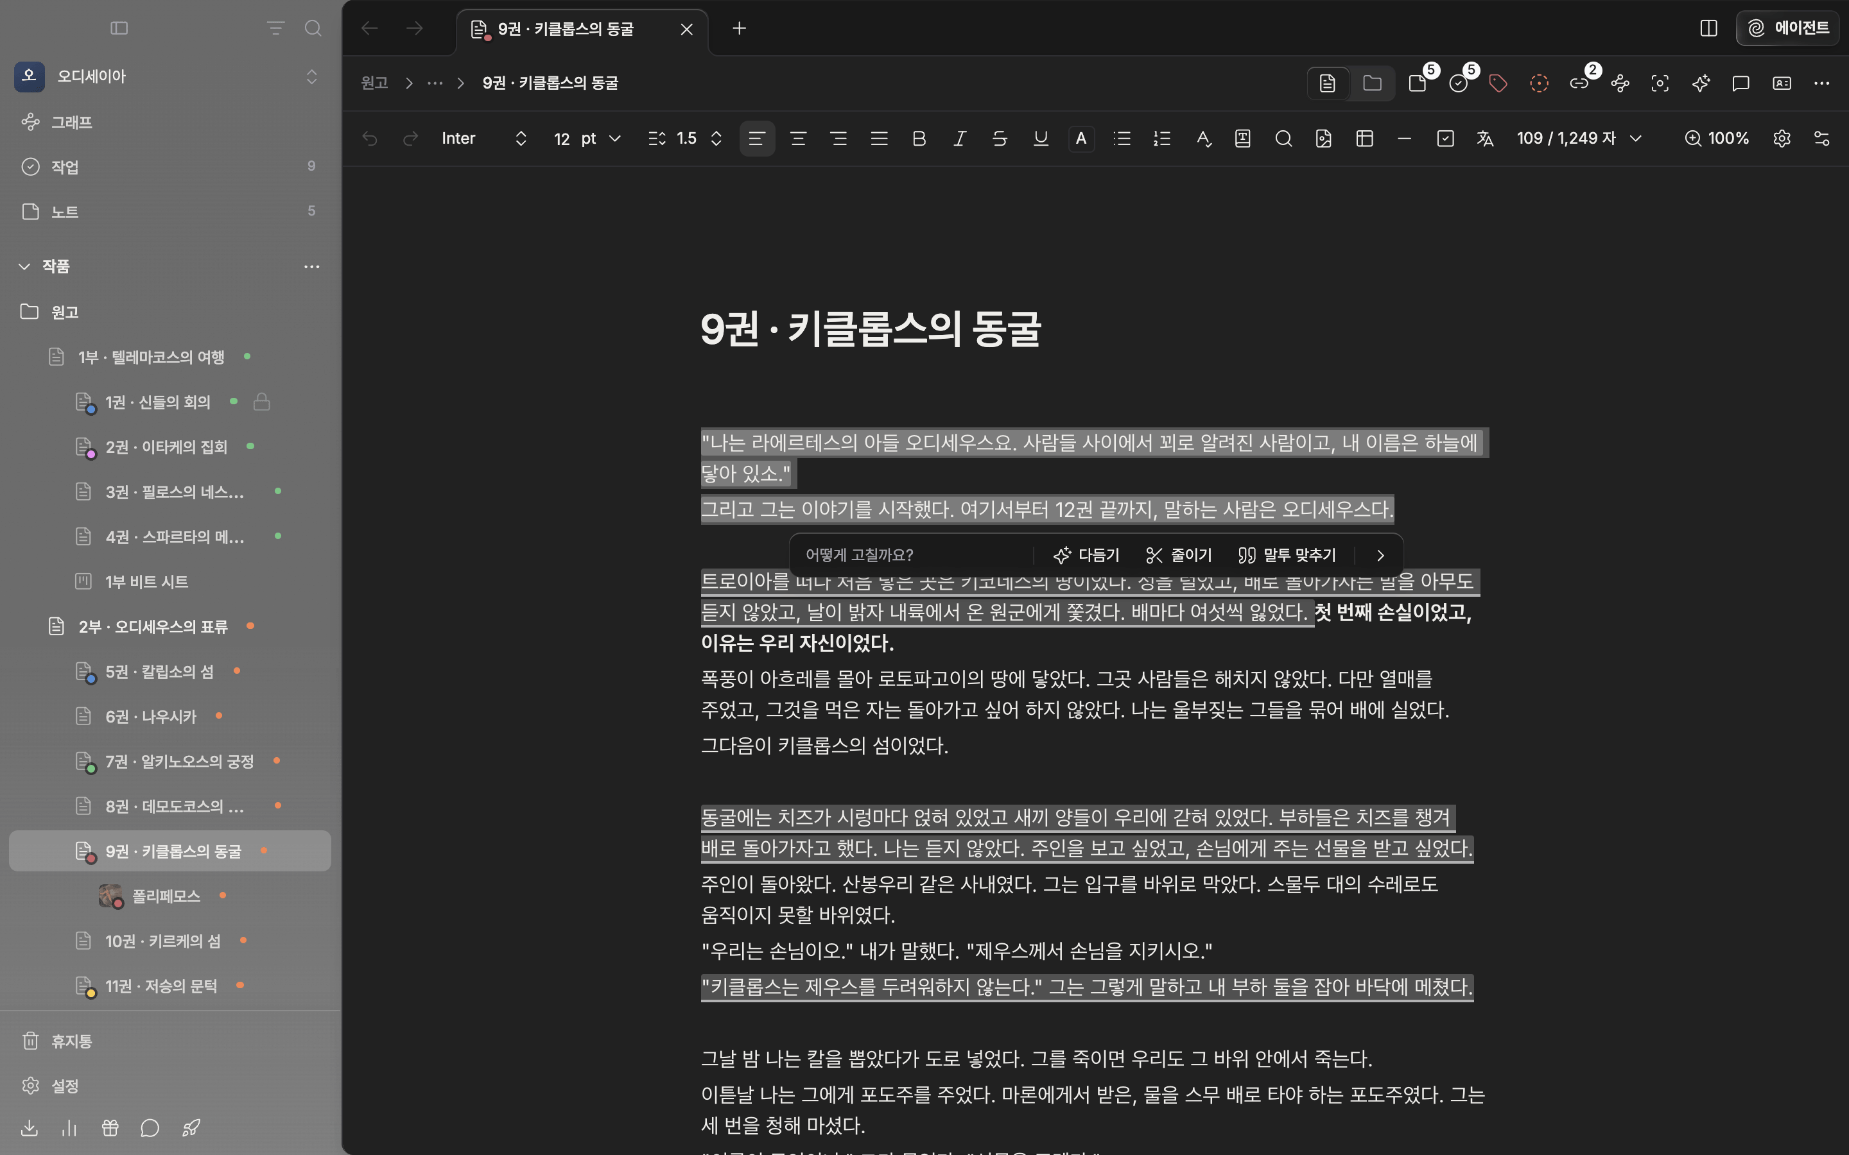The width and height of the screenshot is (1849, 1155).
Task: Toggle underline formatting
Action: click(x=1041, y=138)
